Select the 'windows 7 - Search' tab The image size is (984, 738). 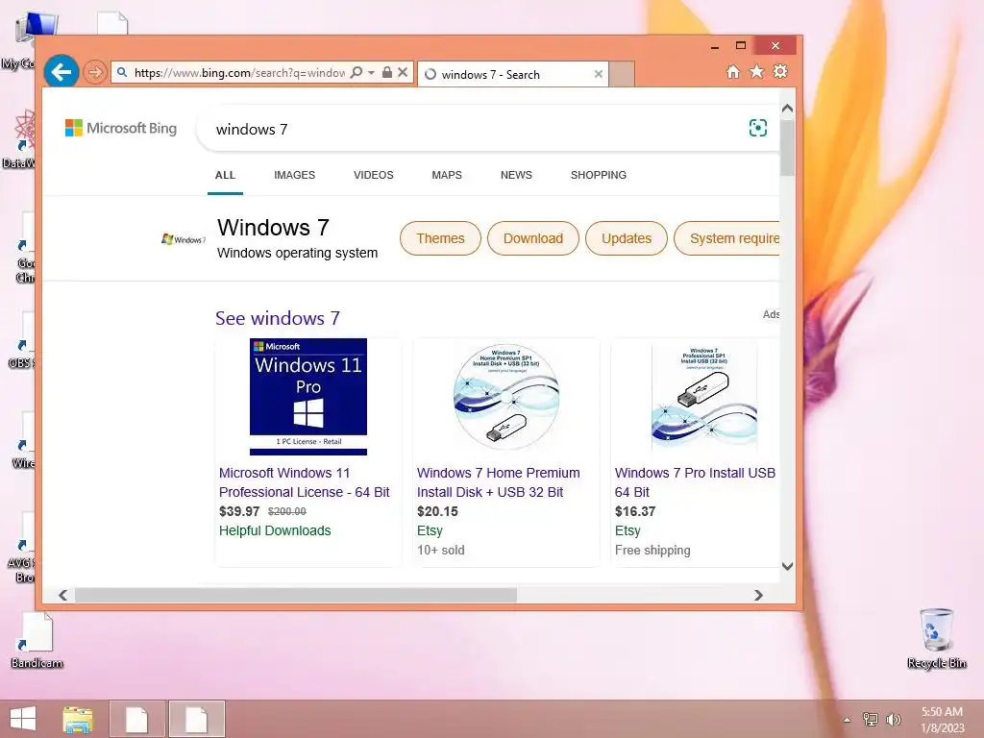(x=513, y=74)
